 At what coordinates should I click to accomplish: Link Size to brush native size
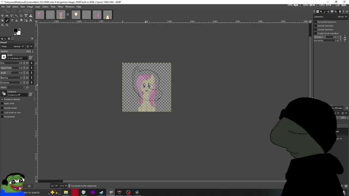coord(31,63)
